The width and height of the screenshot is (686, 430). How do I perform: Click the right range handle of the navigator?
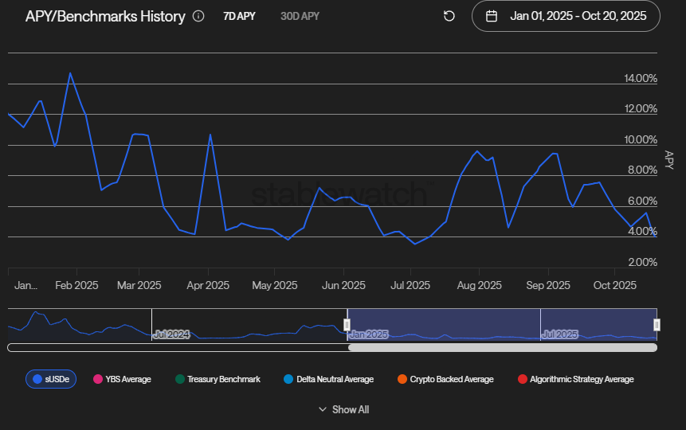pos(657,325)
